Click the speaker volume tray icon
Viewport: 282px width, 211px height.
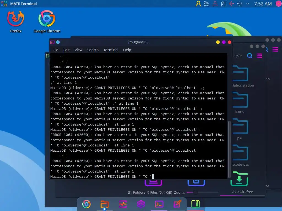240,4
